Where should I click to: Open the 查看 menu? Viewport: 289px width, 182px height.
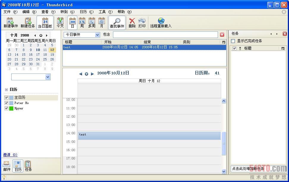click(x=48, y=12)
